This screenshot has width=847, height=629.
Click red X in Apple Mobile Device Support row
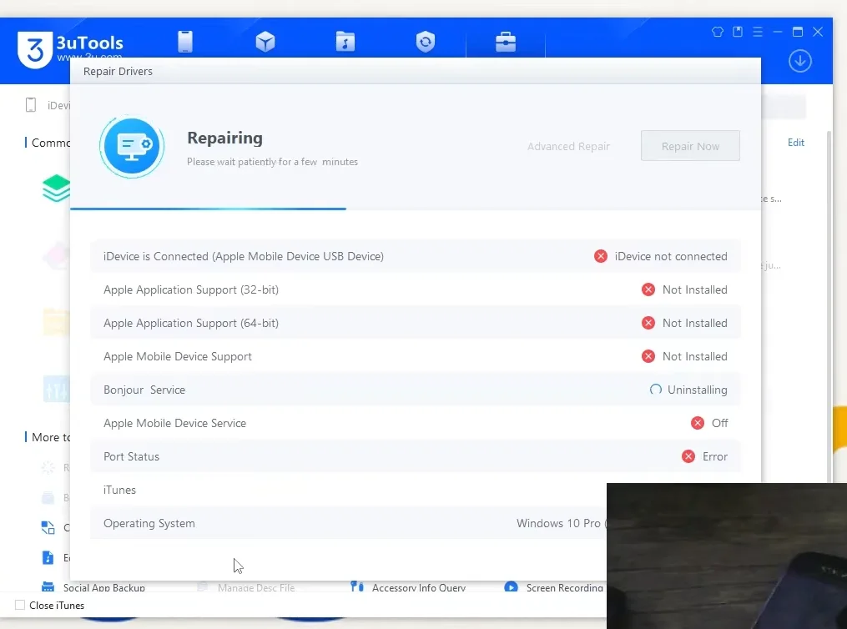click(648, 356)
